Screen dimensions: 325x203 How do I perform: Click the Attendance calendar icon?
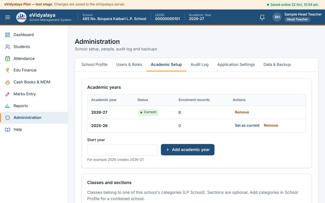(x=8, y=58)
